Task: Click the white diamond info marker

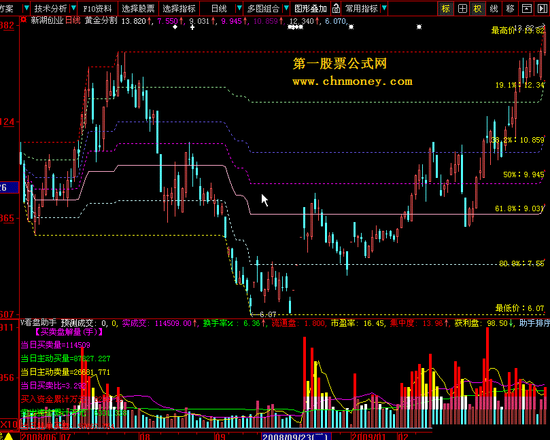Action: pyautogui.click(x=175, y=27)
